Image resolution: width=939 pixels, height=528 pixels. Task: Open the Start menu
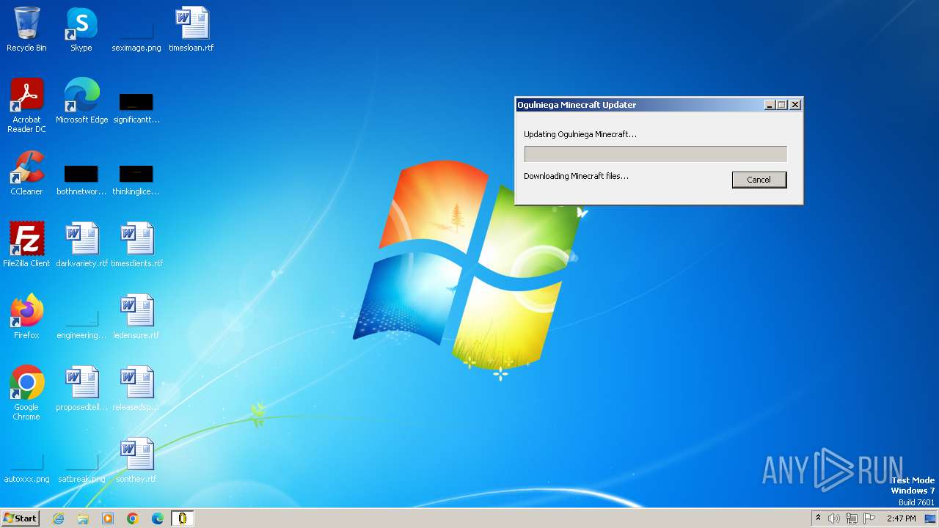pyautogui.click(x=20, y=518)
